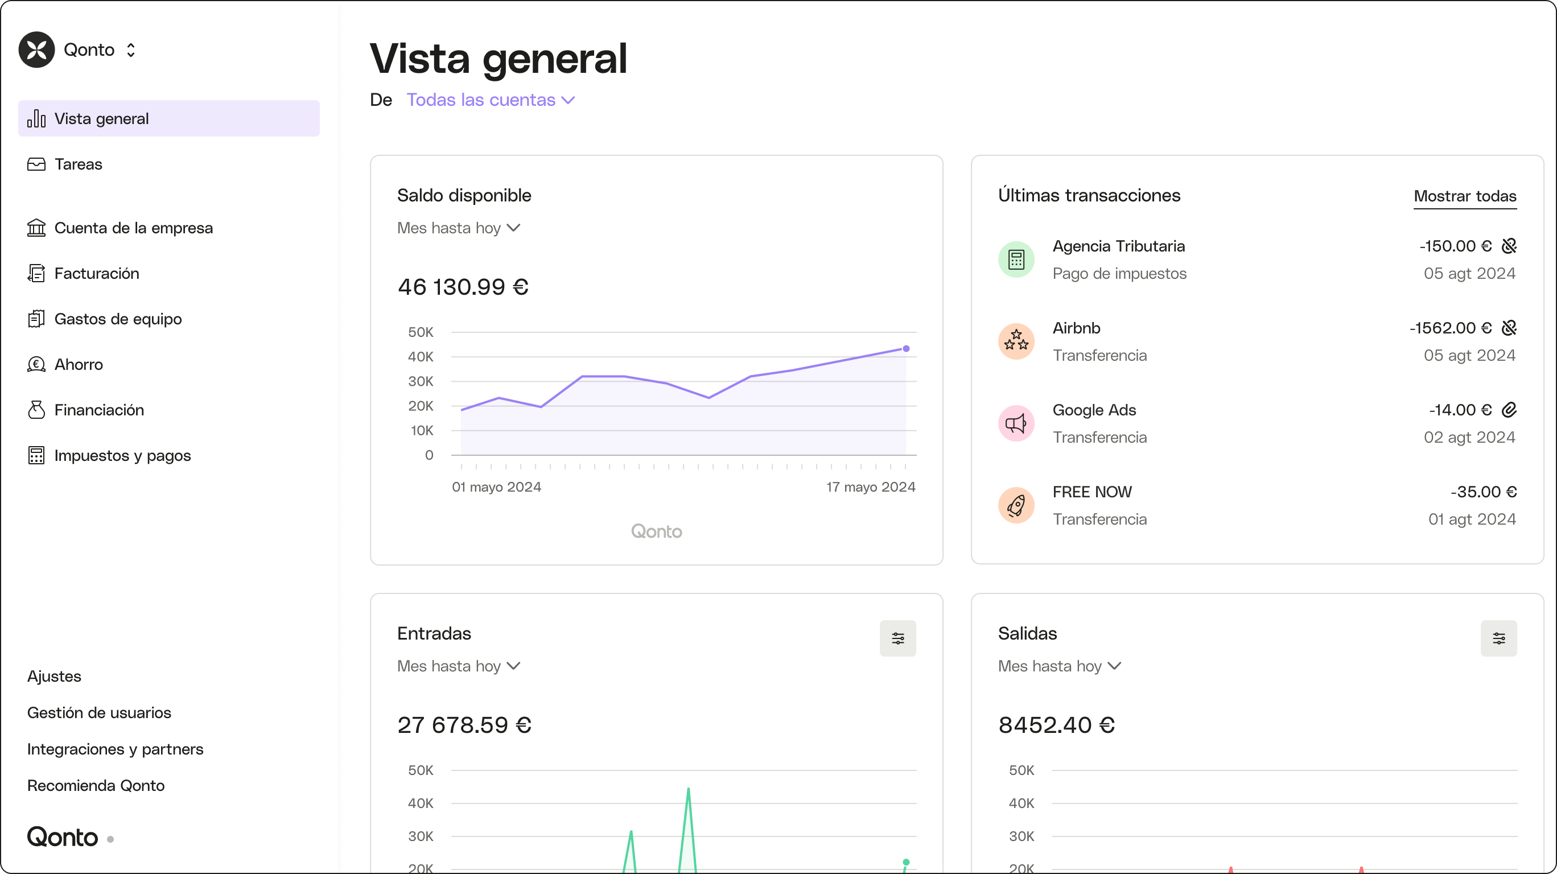
Task: Open Entradas Mes hasta hoy period dropdown
Action: click(x=459, y=666)
